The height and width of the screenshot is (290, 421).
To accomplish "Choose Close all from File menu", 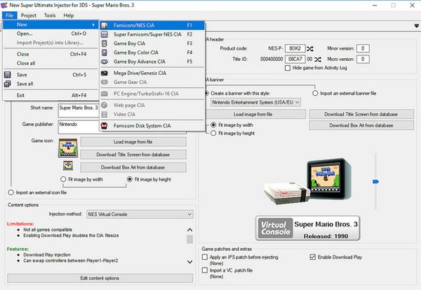I will click(x=51, y=63).
